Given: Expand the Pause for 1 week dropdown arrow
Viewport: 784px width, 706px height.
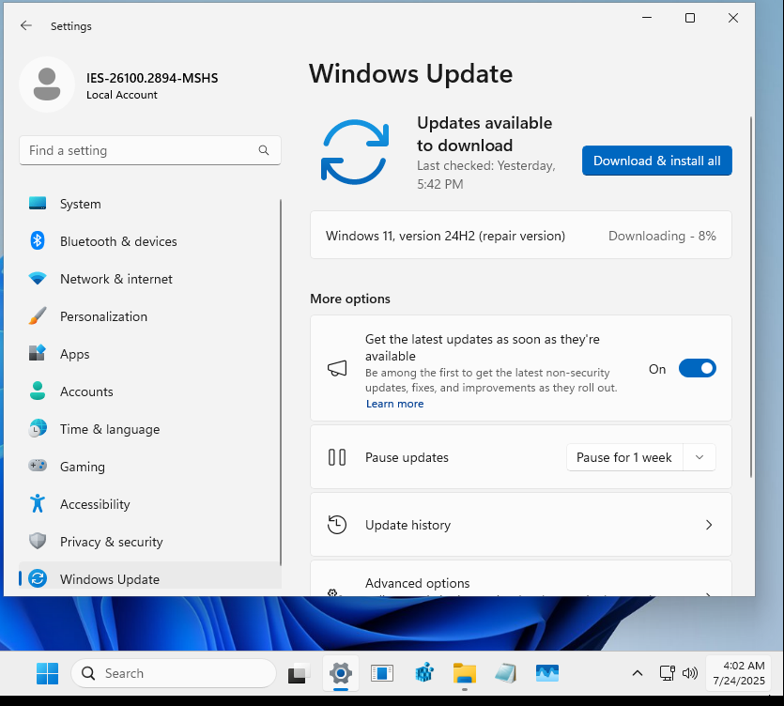Looking at the screenshot, I should pos(699,457).
